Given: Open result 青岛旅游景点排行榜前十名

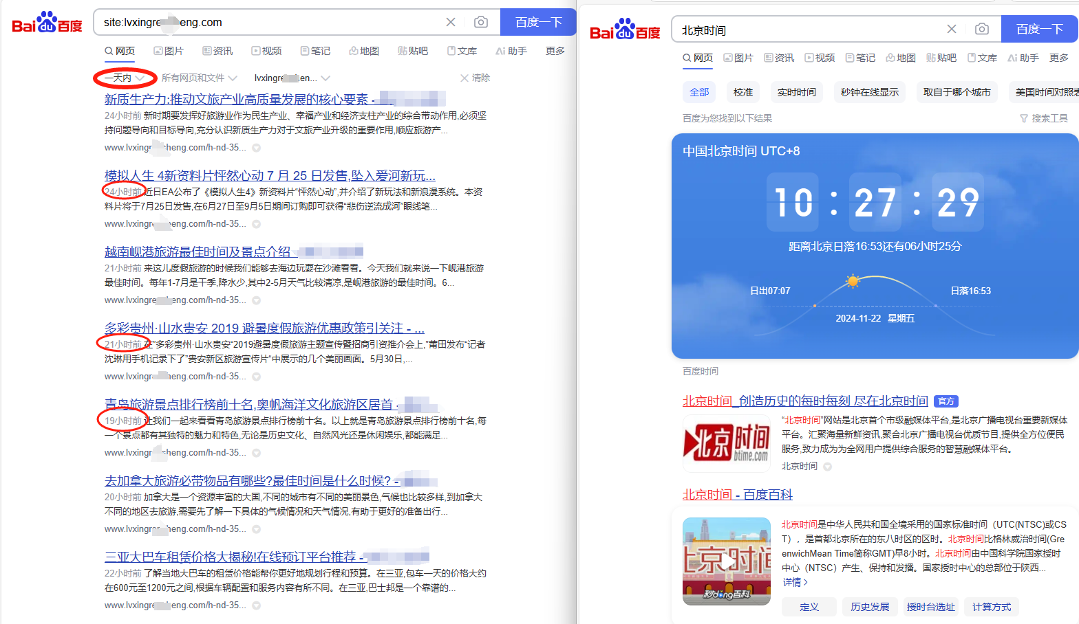Looking at the screenshot, I should [x=251, y=404].
